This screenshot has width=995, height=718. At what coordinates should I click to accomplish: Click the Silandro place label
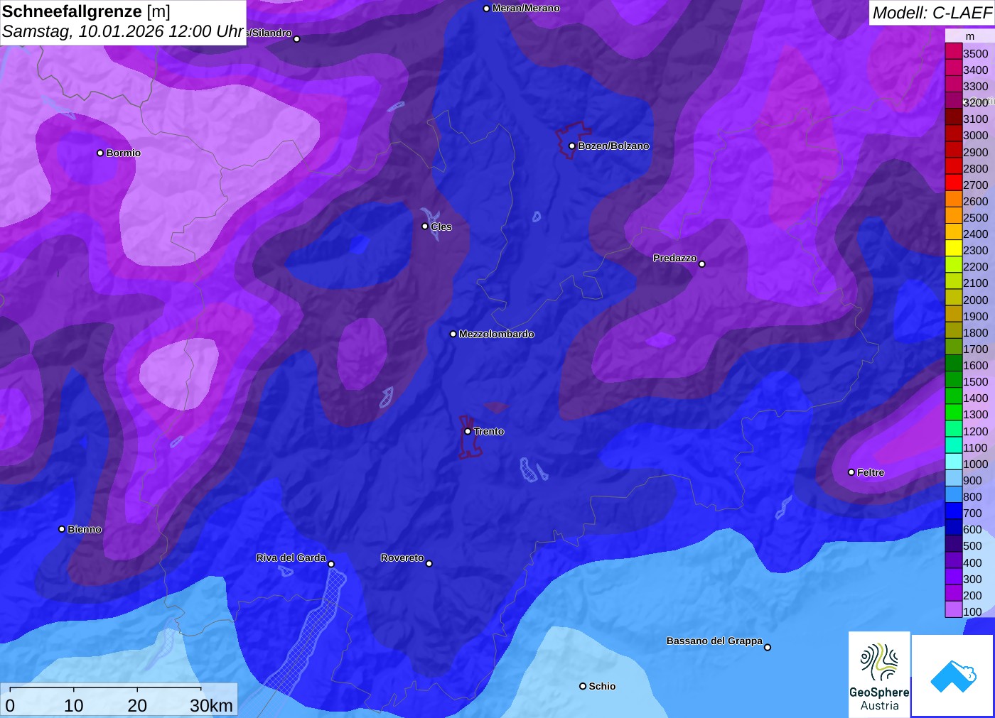click(x=269, y=33)
